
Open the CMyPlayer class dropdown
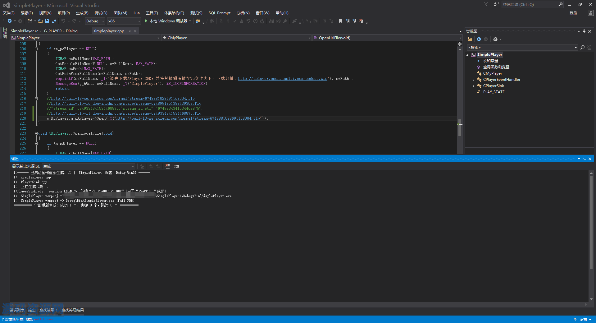tap(236, 38)
